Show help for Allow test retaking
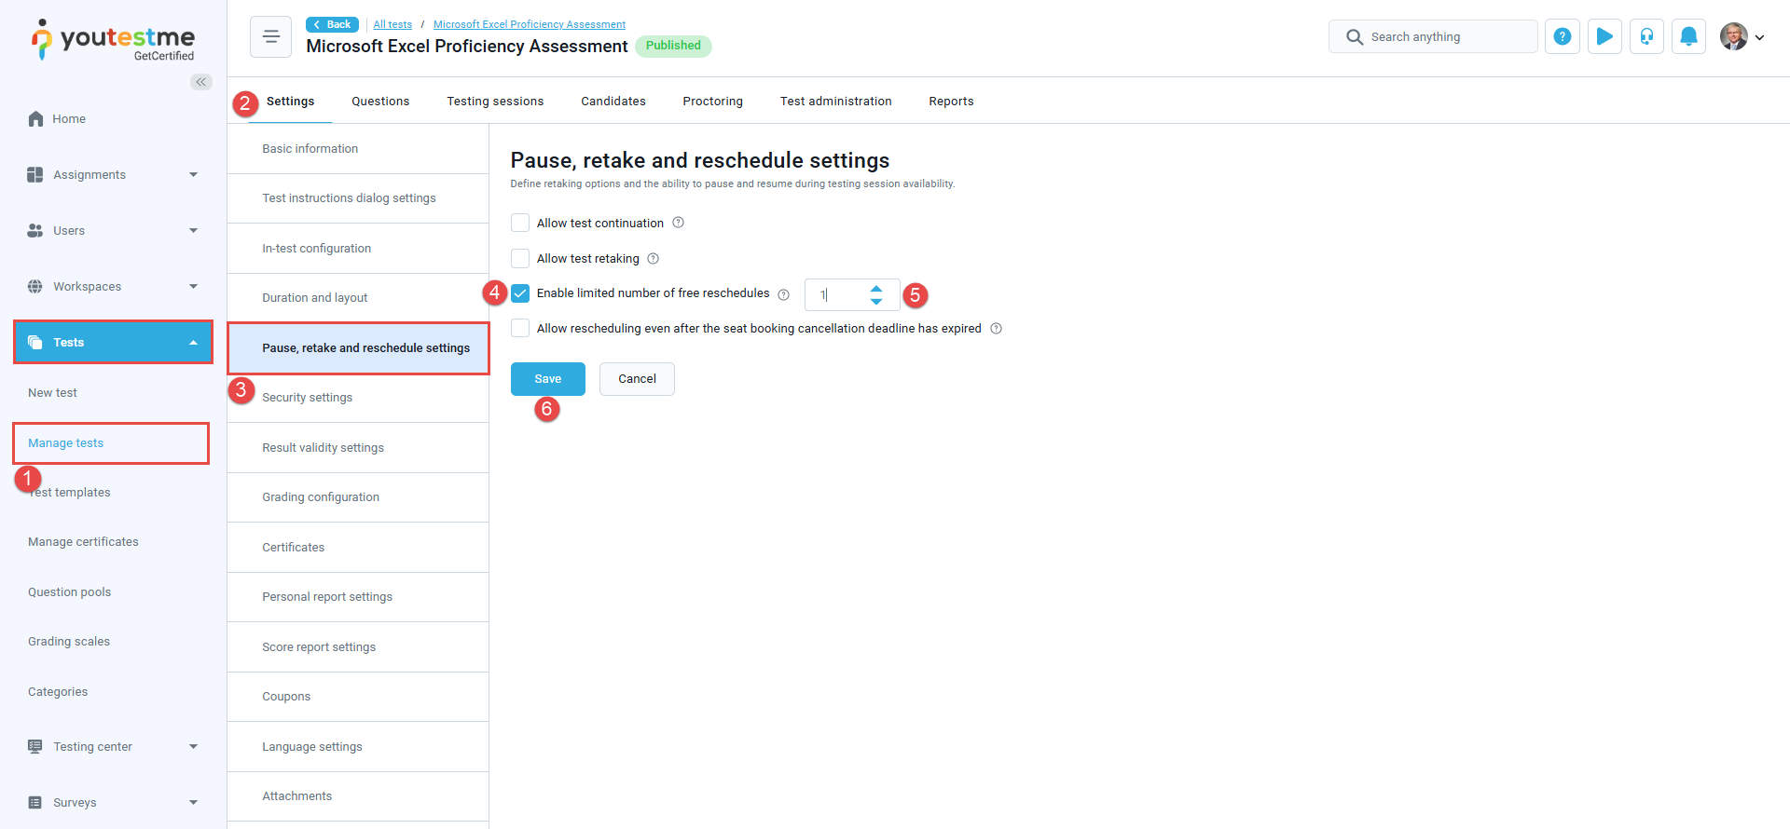Screen dimensions: 1790x829 (654, 258)
